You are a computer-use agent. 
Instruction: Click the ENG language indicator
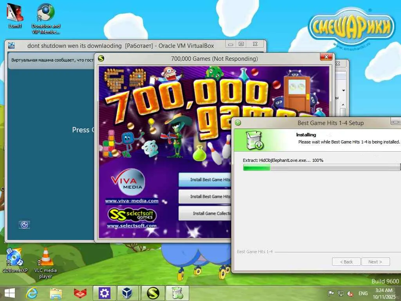[x=363, y=293]
